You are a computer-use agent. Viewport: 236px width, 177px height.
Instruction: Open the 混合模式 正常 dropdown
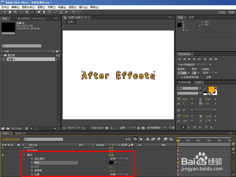click(119, 159)
